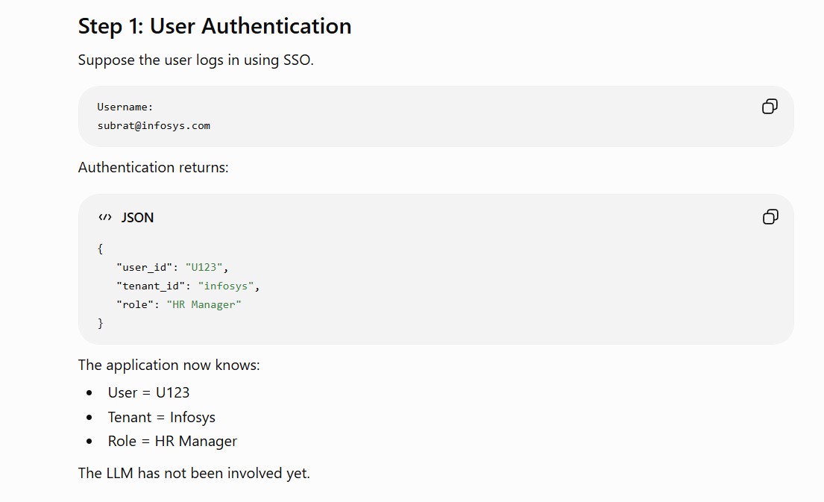Click the "role" key in JSON
This screenshot has width=824, height=502.
pyautogui.click(x=135, y=305)
